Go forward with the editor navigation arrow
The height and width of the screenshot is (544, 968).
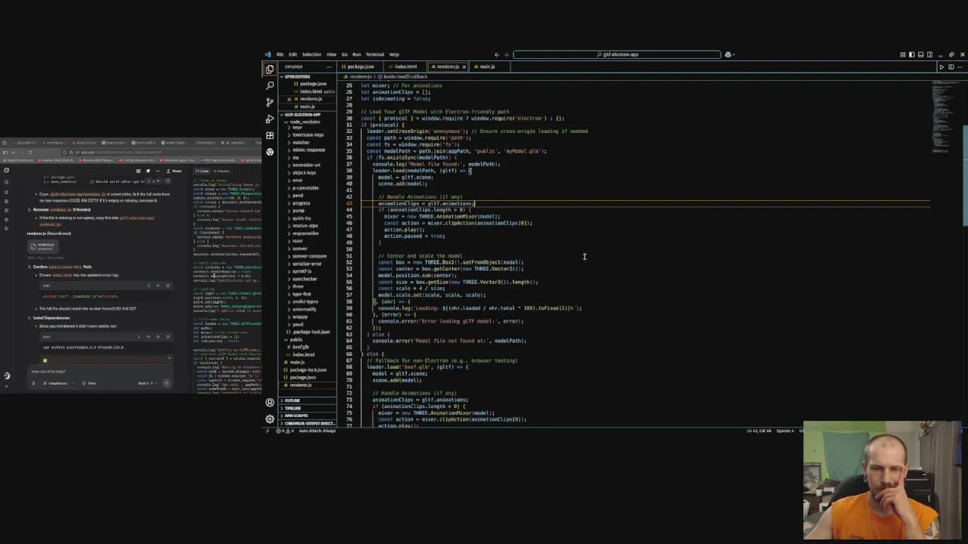click(x=507, y=54)
